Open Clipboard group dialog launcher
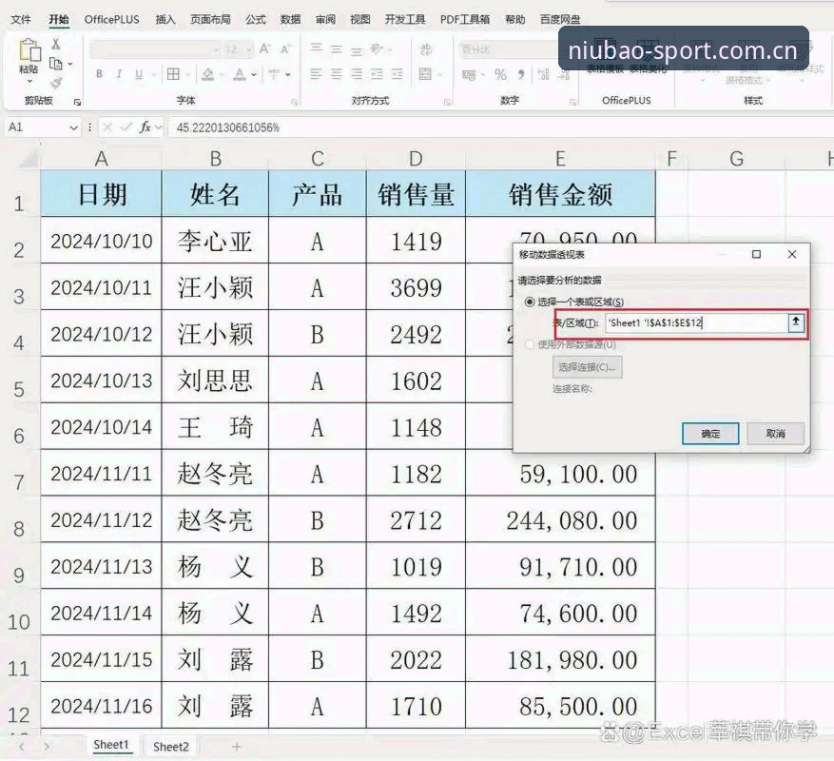Screen dimensions: 834x761 click(77, 102)
